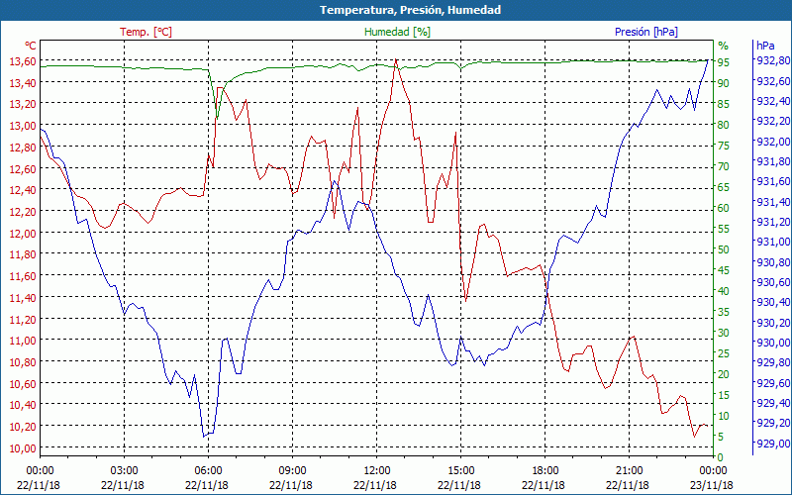Click temperature axis value '12,40'
Screen dimensions: 792x495
click(23, 190)
